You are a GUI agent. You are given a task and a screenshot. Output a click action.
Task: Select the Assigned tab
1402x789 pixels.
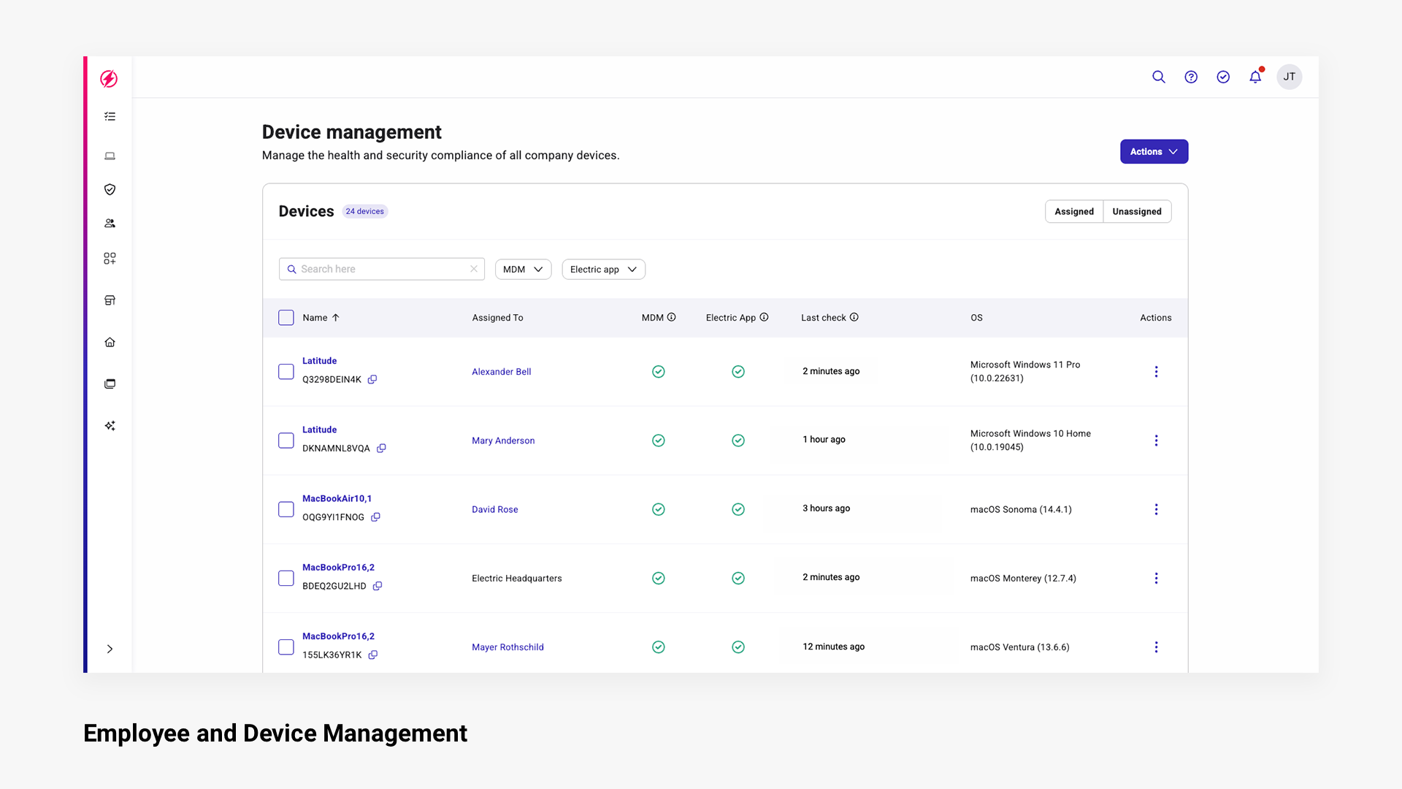click(1074, 212)
